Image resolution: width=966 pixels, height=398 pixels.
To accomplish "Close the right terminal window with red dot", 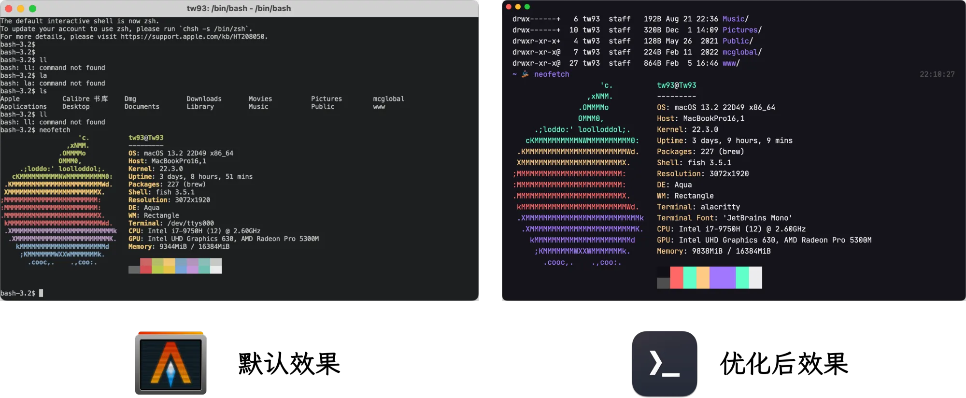I will [509, 7].
